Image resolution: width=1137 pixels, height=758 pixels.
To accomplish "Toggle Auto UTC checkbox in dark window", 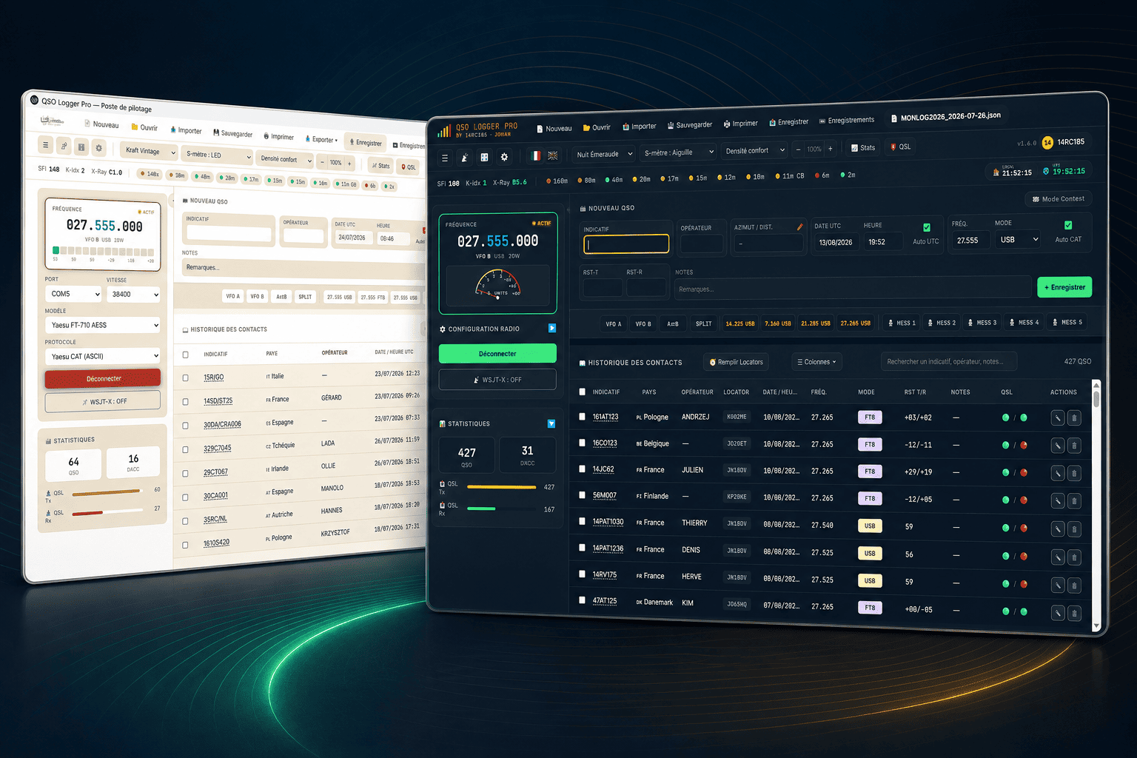I will 927,227.
